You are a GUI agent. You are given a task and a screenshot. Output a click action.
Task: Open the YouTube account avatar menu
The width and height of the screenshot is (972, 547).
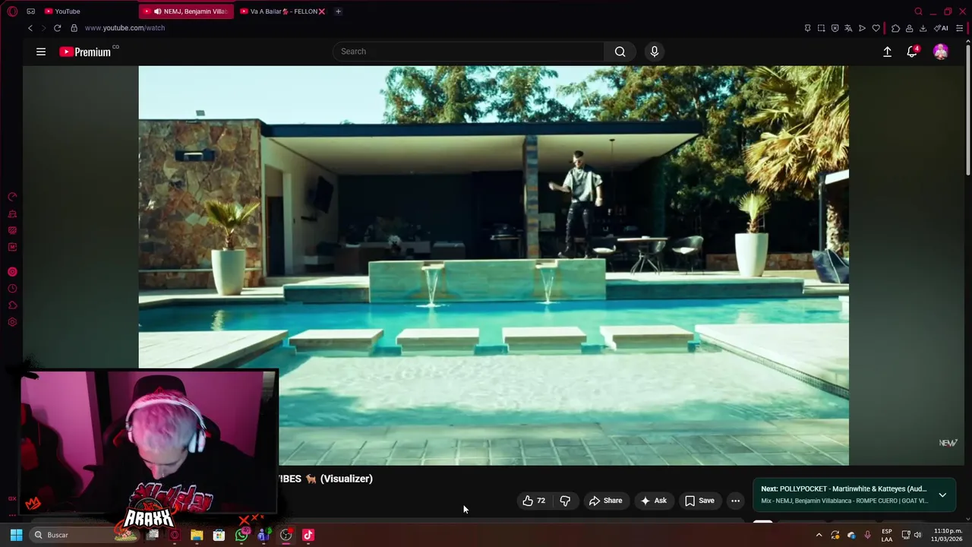[941, 52]
